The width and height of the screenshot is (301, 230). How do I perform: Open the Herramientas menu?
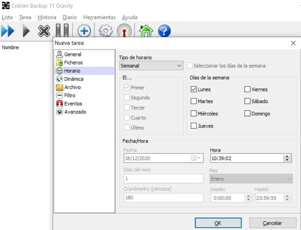[x=99, y=17]
